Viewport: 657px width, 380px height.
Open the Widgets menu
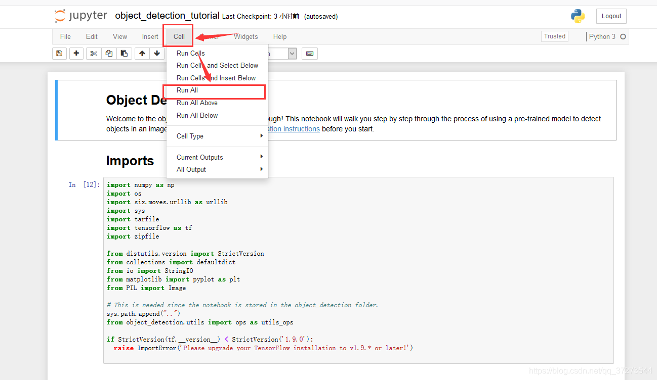point(246,36)
